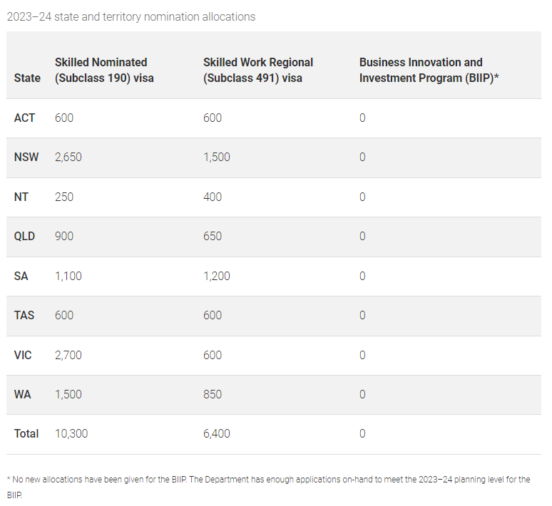
Task: Select the BIIP value in the Total row
Action: tap(362, 433)
